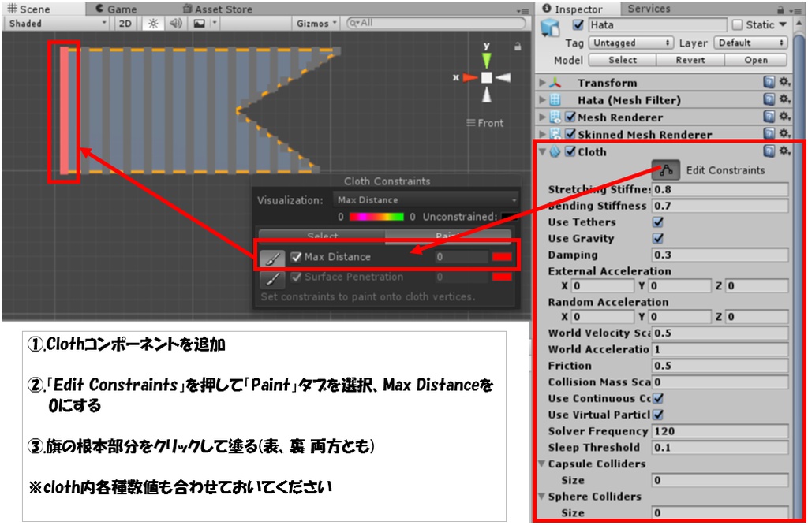The height and width of the screenshot is (525, 808).
Task: Open the Visualization dropdown showing Max Distance
Action: point(427,200)
